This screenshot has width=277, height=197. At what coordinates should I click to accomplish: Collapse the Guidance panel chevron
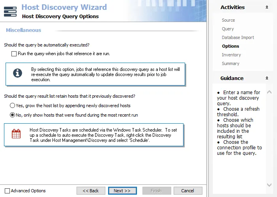(x=267, y=78)
